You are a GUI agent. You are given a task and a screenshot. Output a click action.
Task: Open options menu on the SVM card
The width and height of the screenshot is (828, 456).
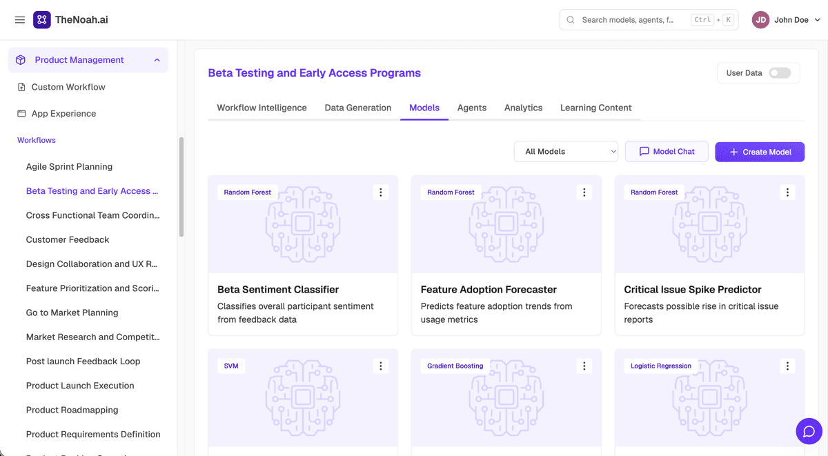tap(381, 366)
